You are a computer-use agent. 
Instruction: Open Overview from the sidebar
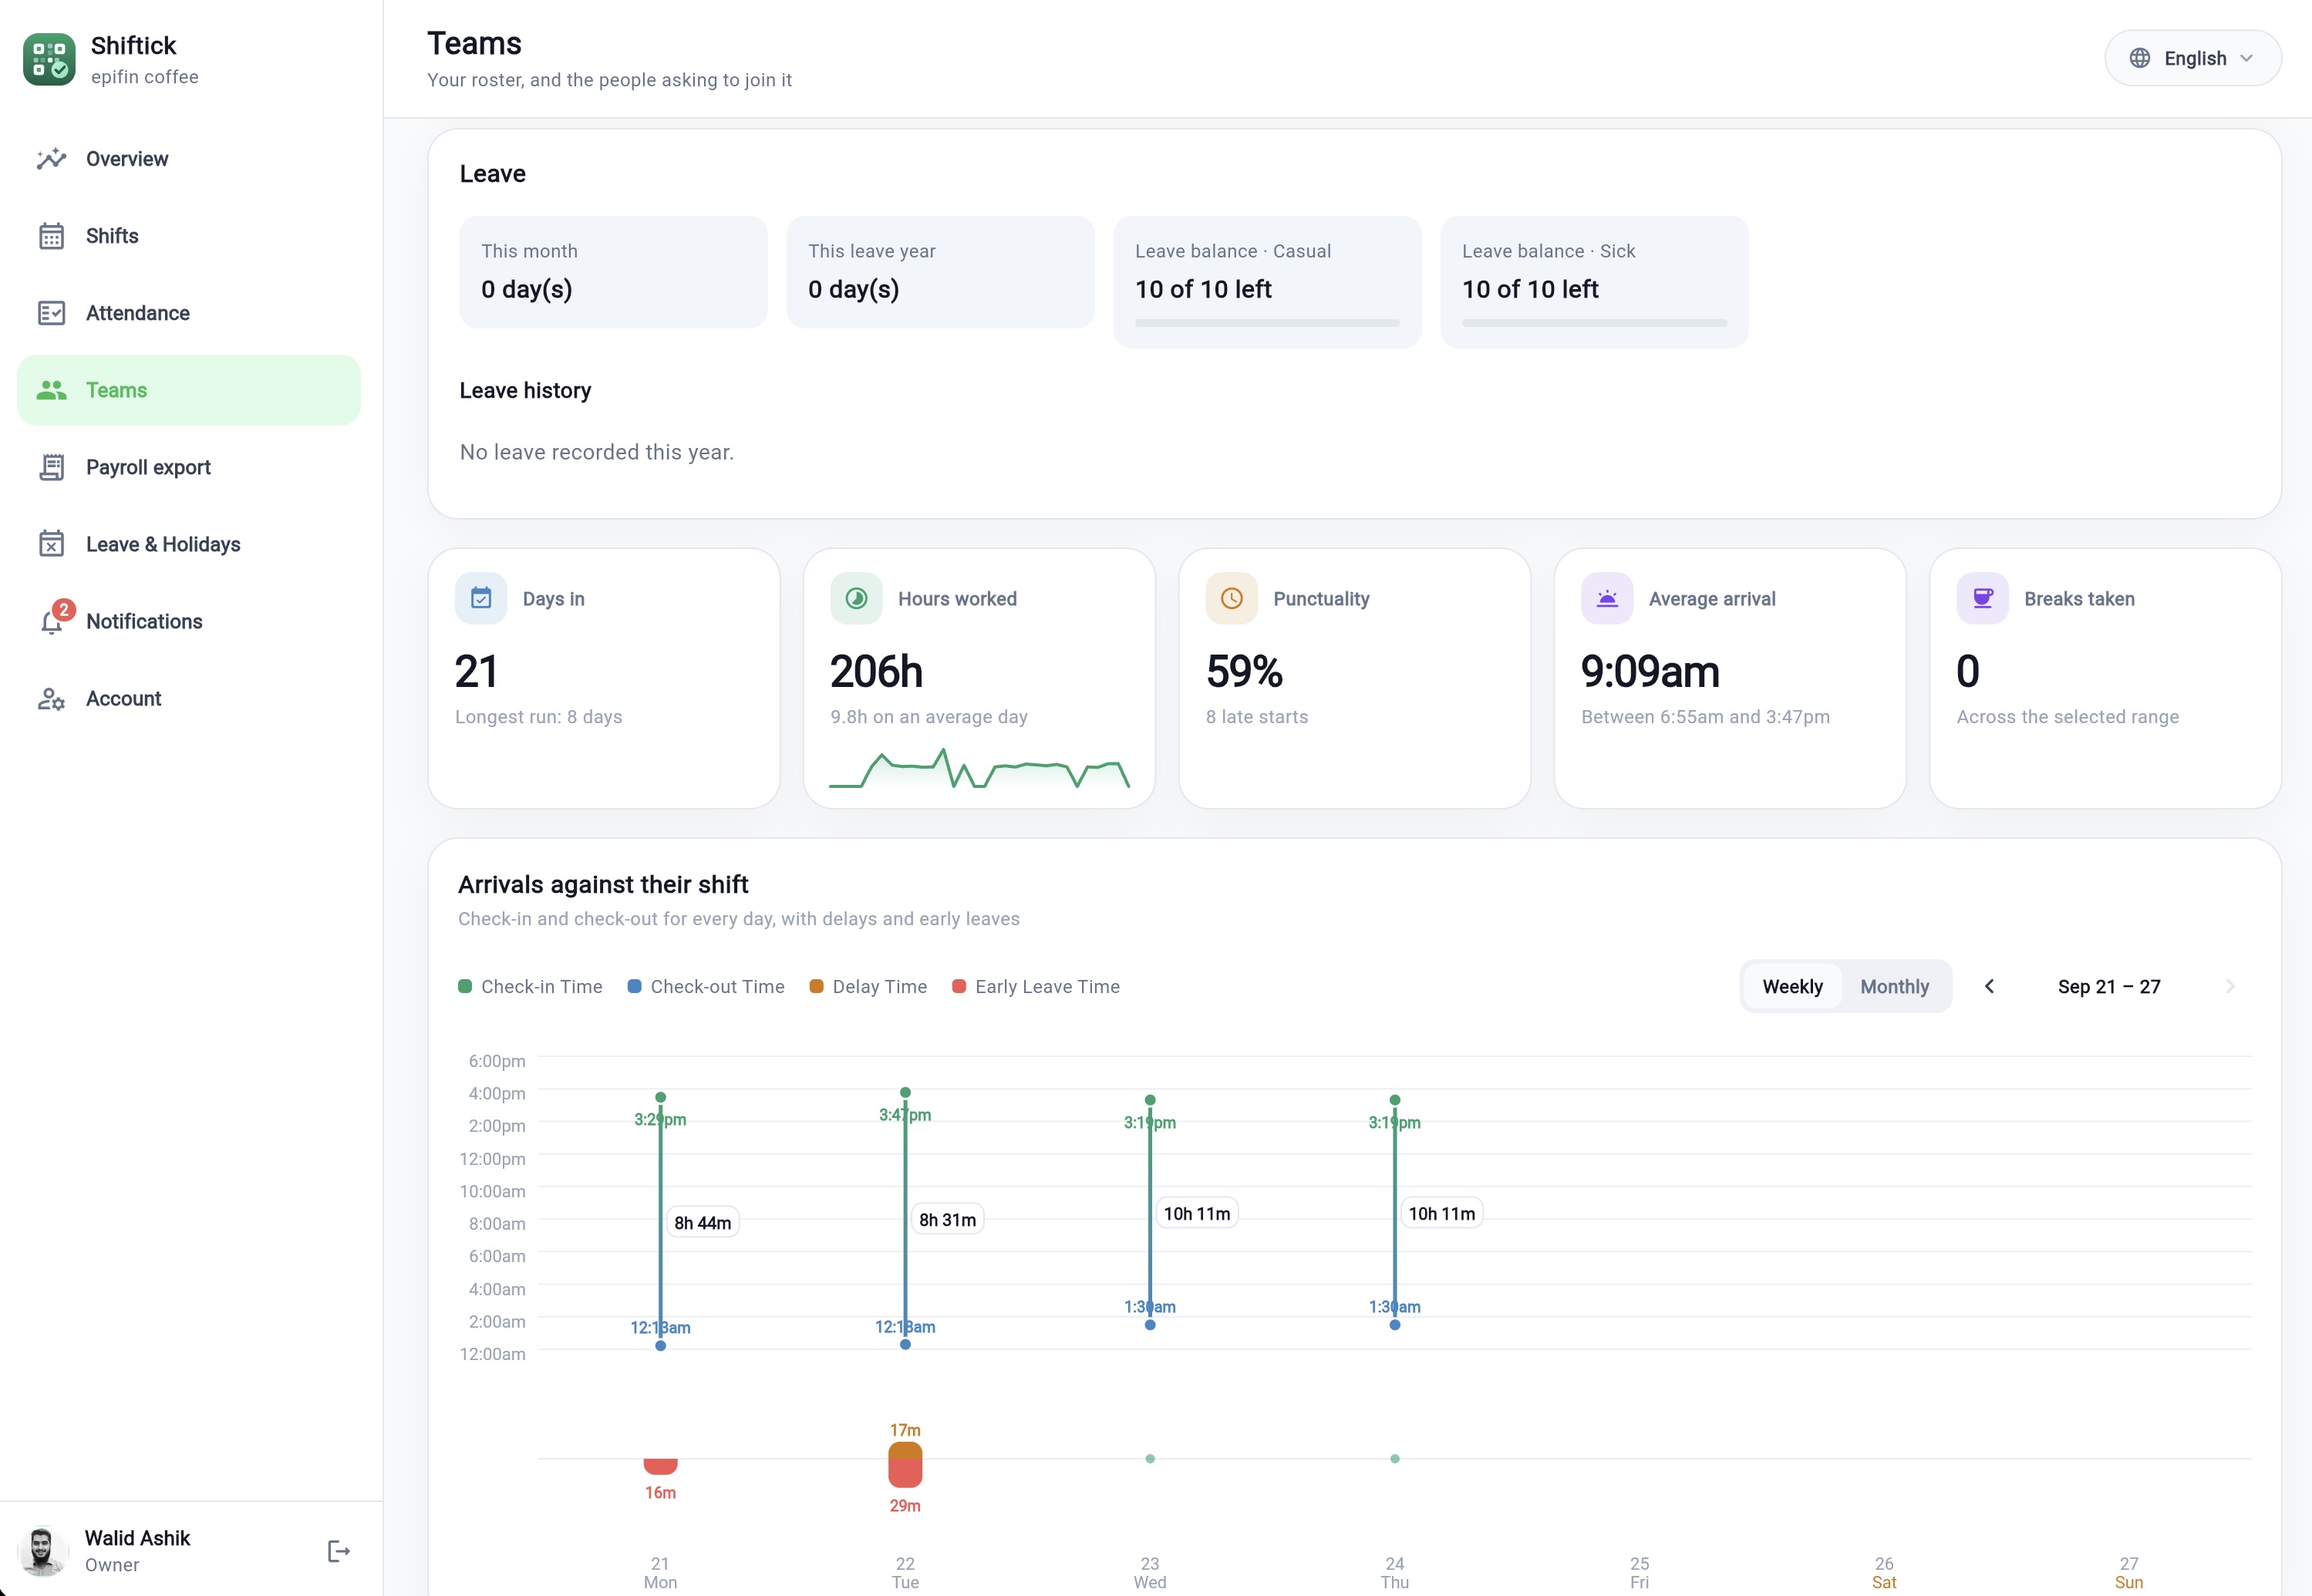[189, 159]
